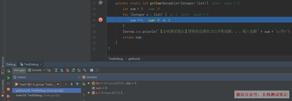Screen dimensions: 292x101
Task: Click restore layout icon beside Console tab
Action: pyautogui.click(x=44, y=70)
